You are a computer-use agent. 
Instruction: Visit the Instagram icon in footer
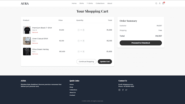(119, 90)
